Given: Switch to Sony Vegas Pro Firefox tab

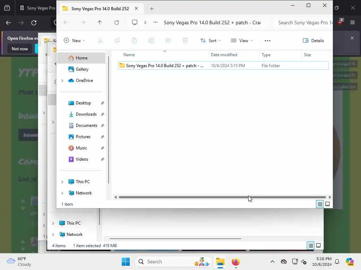Looking at the screenshot, I should 37,8.
